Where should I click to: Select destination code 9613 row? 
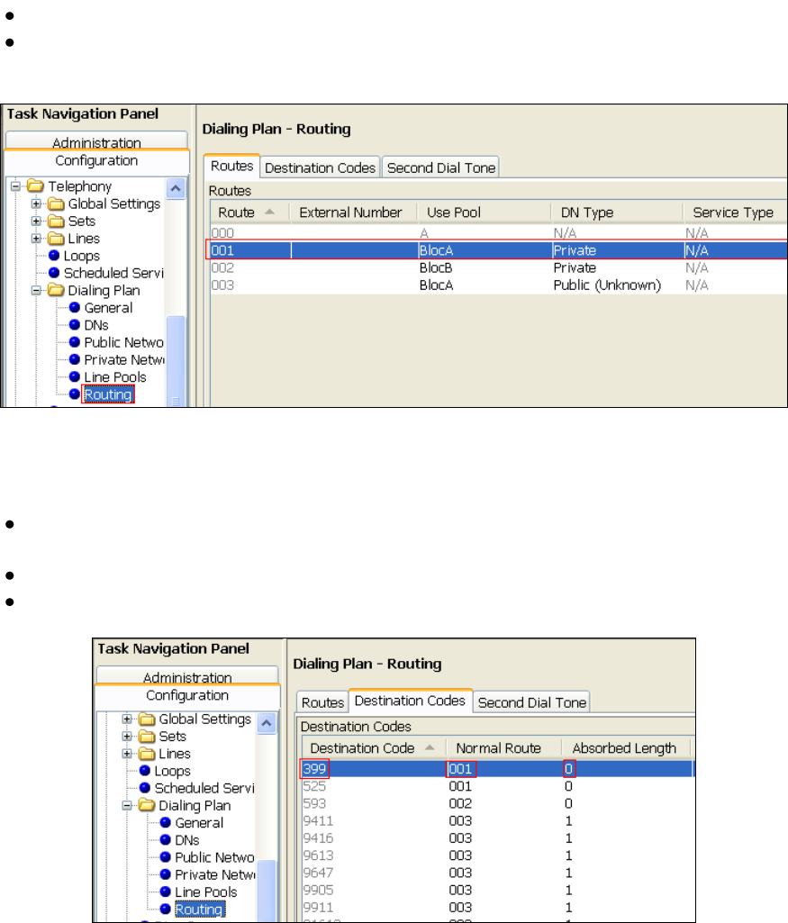(x=498, y=855)
